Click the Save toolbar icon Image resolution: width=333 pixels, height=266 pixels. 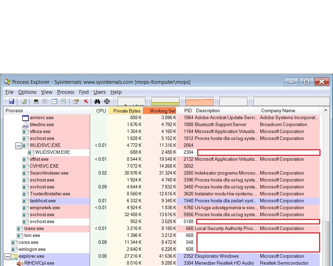(x=11, y=101)
